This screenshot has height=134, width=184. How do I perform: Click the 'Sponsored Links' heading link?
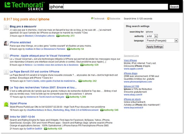(x=131, y=56)
